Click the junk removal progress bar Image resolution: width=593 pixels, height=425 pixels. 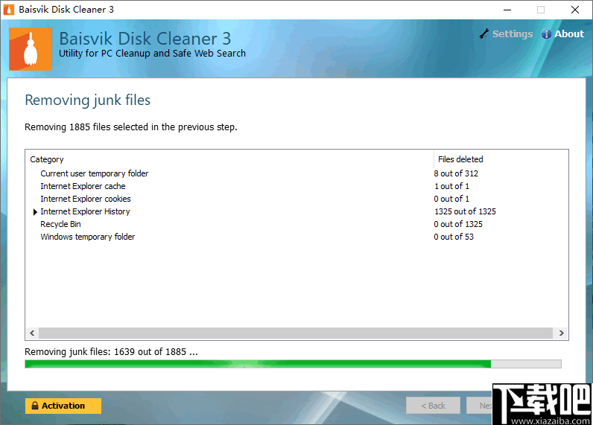(293, 364)
